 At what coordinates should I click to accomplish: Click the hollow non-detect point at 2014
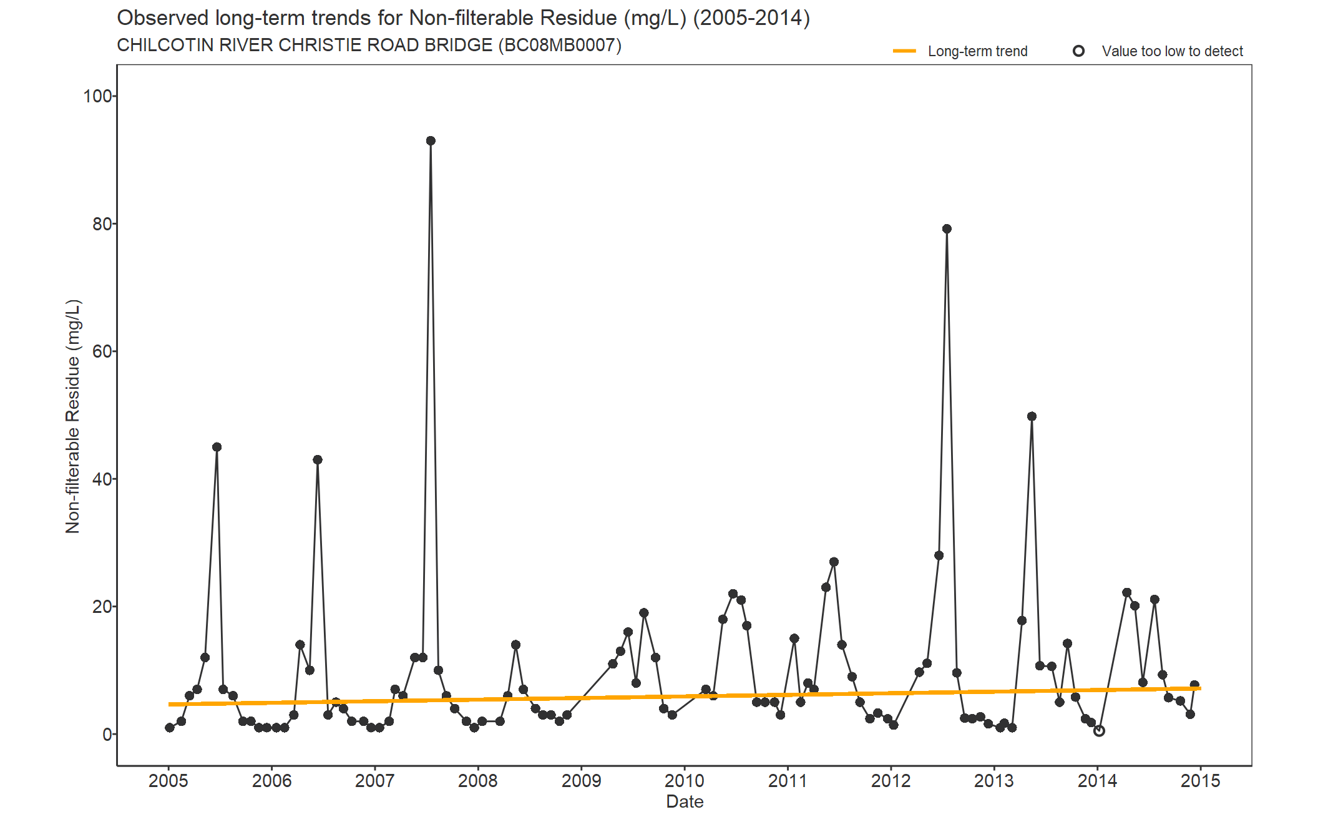[1099, 731]
